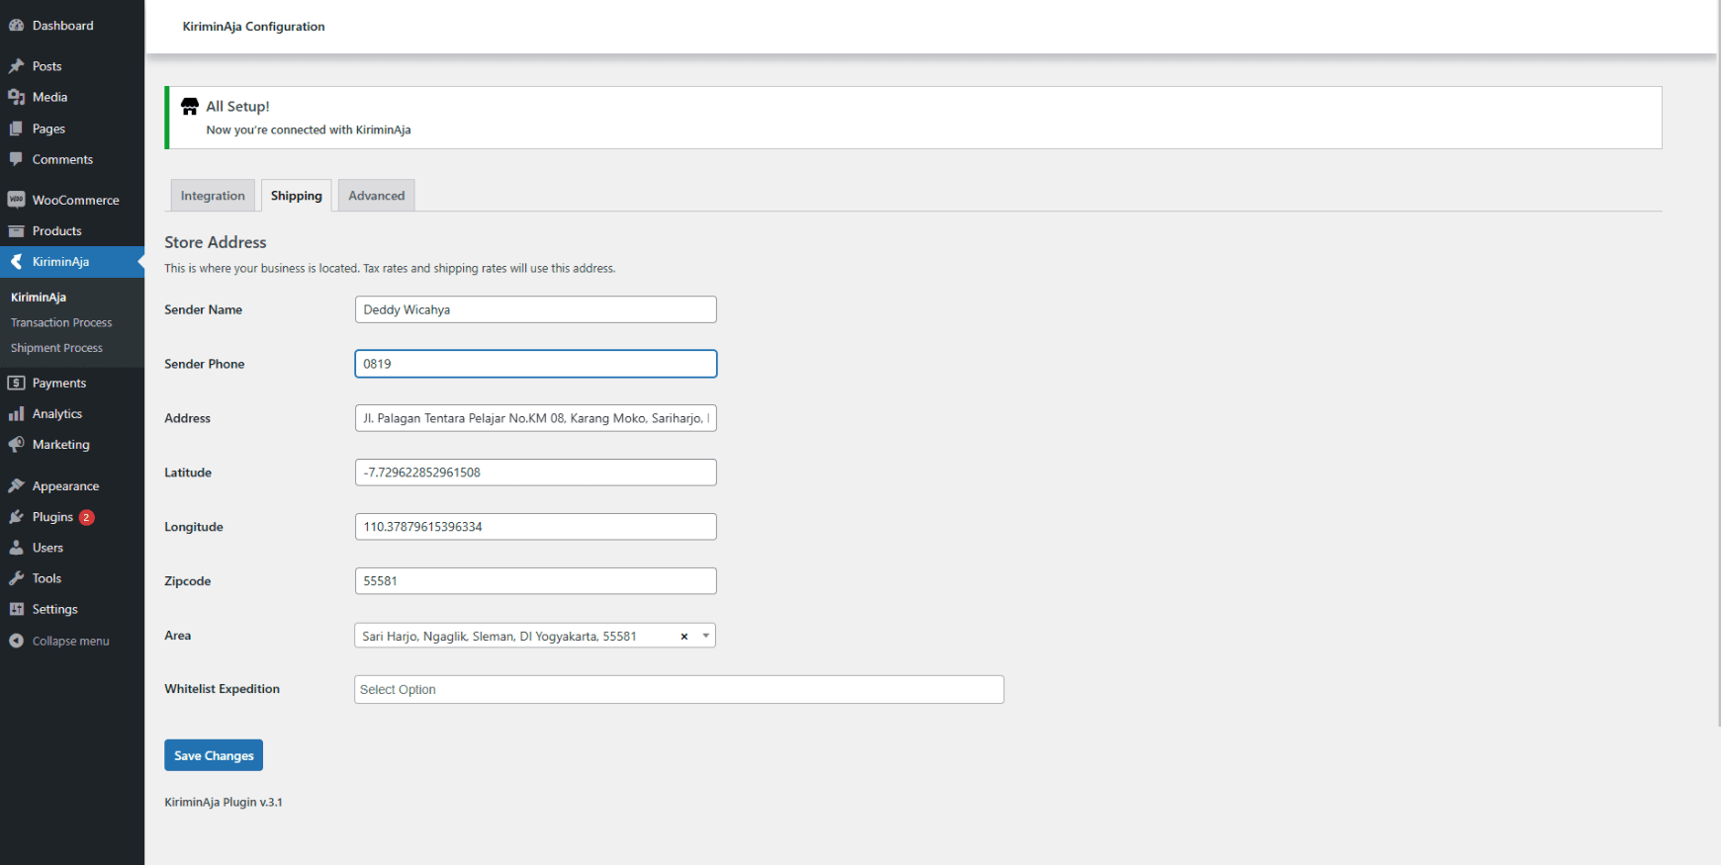The width and height of the screenshot is (1721, 865).
Task: Click the Products box icon
Action: 16,231
